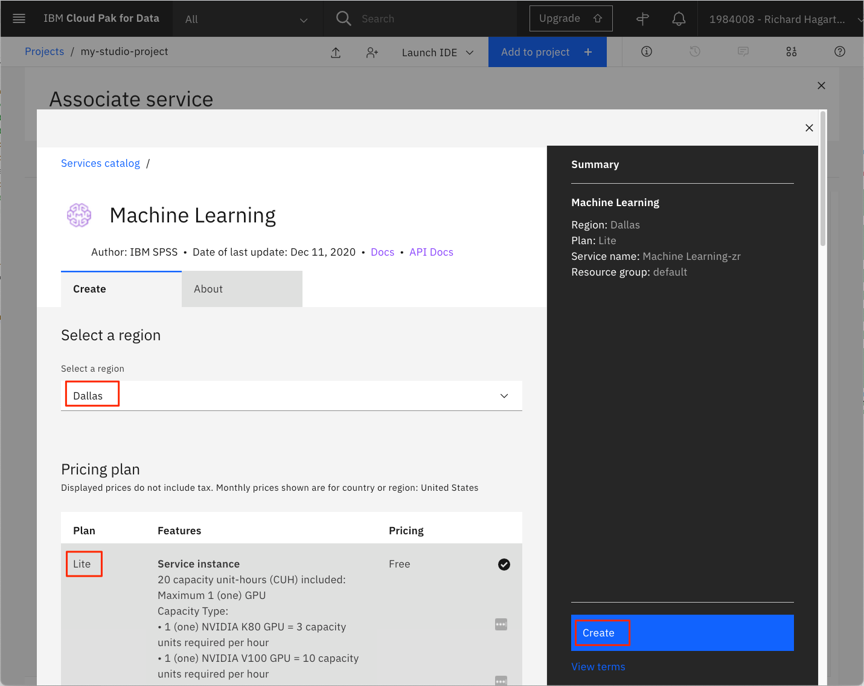Click the Free pricing cell

[x=399, y=564]
